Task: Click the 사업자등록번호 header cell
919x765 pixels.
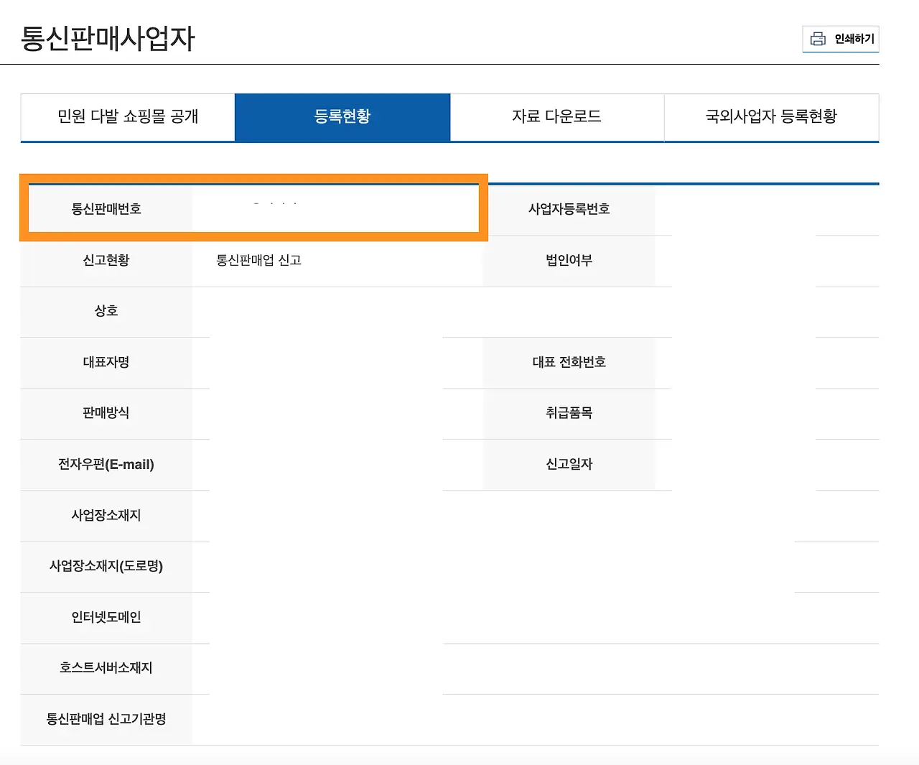Action: click(x=568, y=210)
